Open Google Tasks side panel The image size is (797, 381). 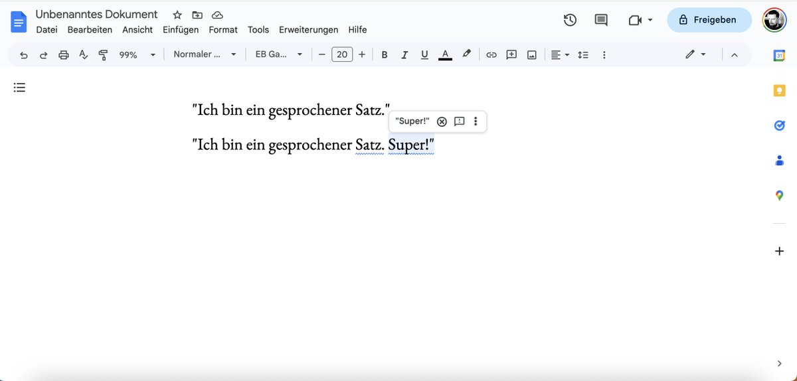click(x=779, y=125)
